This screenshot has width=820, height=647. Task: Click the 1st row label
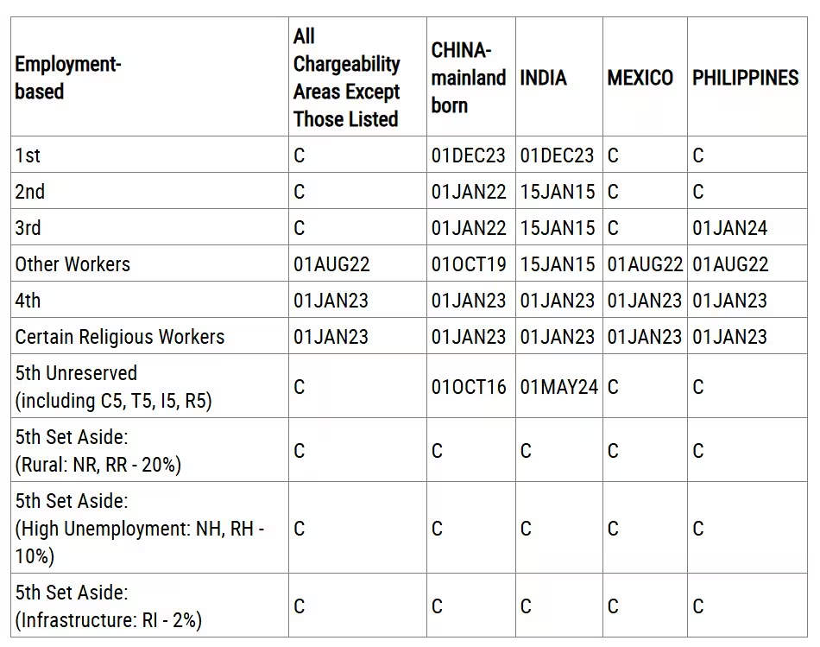pyautogui.click(x=28, y=155)
